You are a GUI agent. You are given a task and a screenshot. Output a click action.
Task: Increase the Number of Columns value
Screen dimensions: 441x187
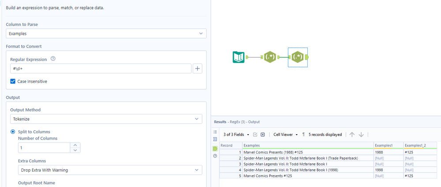click(x=75, y=145)
